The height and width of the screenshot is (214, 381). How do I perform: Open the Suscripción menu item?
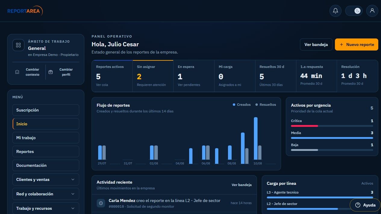tap(46, 110)
